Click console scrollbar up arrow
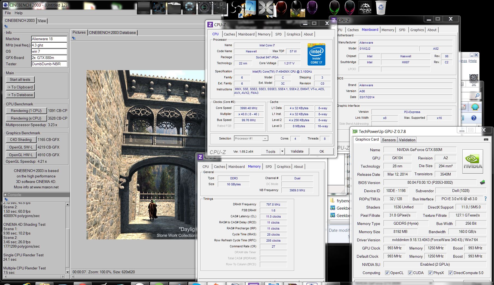 click(x=67, y=204)
